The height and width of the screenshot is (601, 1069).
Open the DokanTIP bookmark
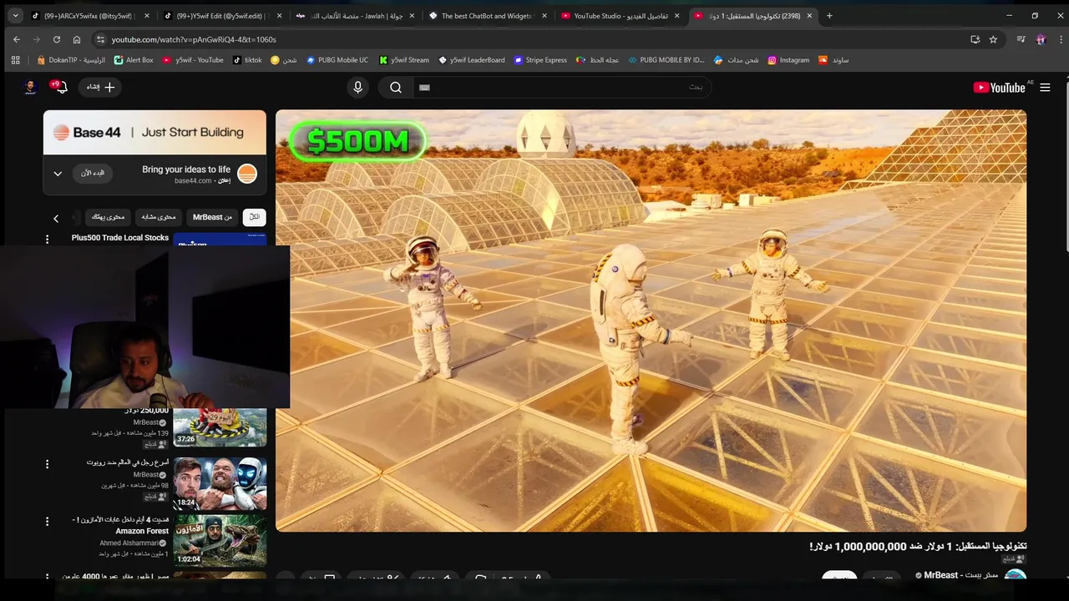tap(71, 60)
